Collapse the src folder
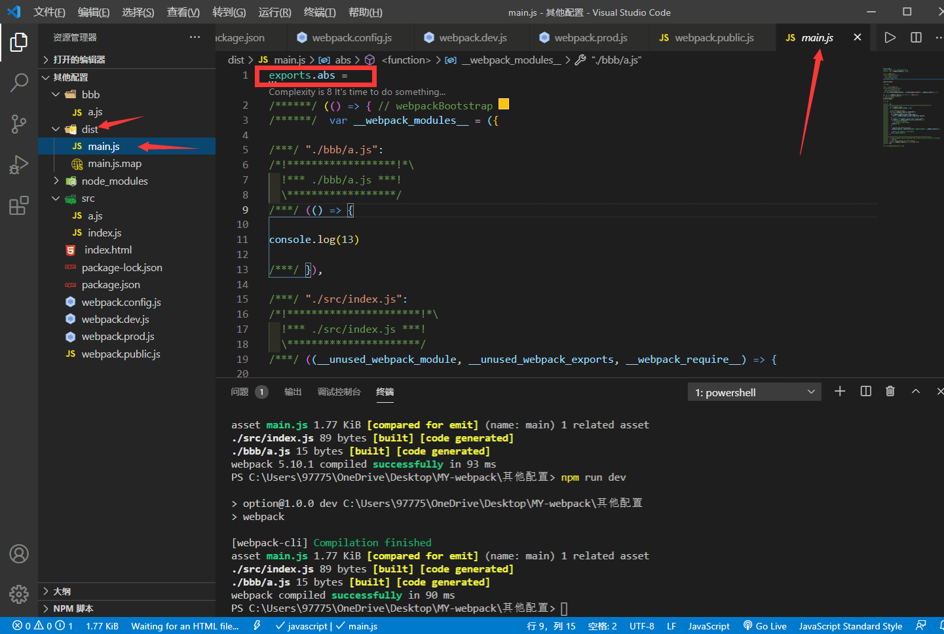Screen dimensions: 944x634 click(126, 198)
